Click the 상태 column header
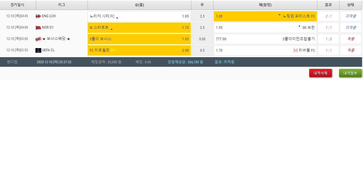363x189 pixels. pyautogui.click(x=350, y=5)
